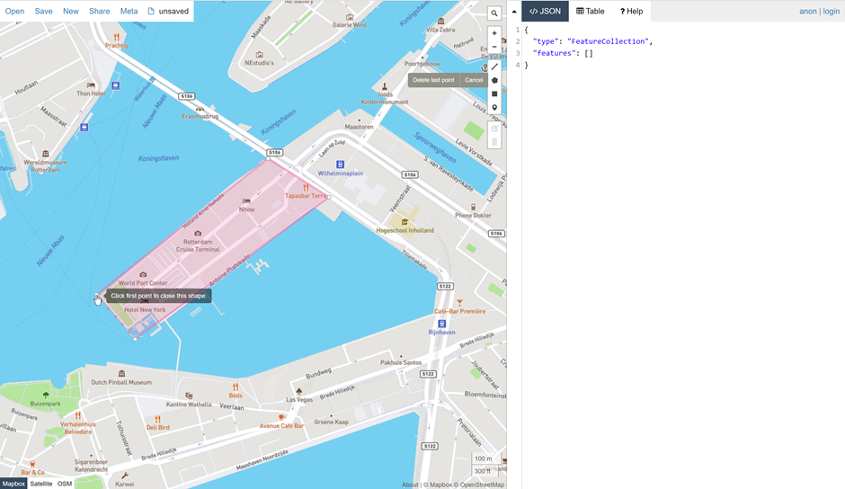Open the Meta menu
This screenshot has height=489, width=845.
point(129,11)
